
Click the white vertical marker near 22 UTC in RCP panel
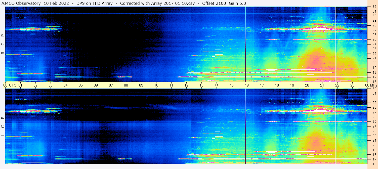(336, 44)
